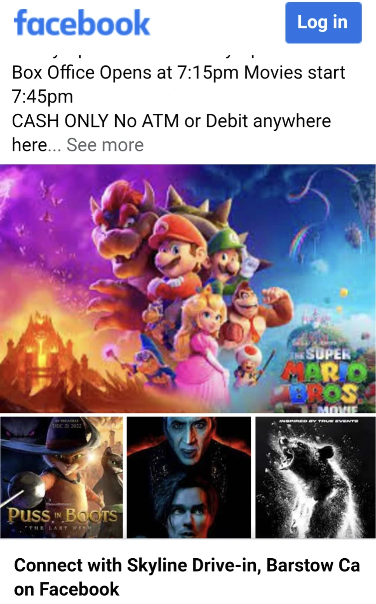
Task: Open the Puss in Boots poster thumbnail
Action: (x=61, y=477)
